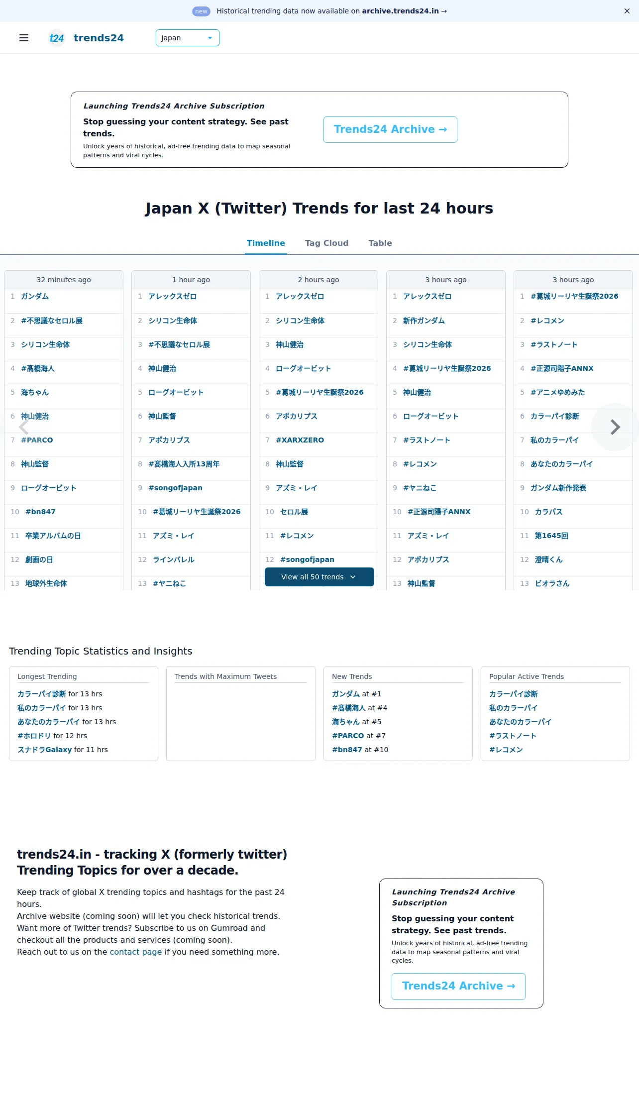Go to the trends24 home link
Screen dimensions: 639x1104
pyautogui.click(x=99, y=38)
